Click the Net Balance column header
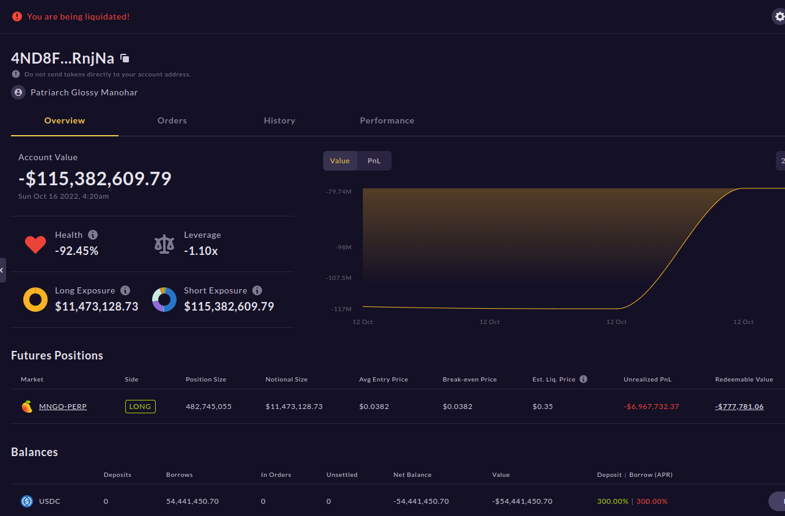The width and height of the screenshot is (785, 516). (412, 474)
